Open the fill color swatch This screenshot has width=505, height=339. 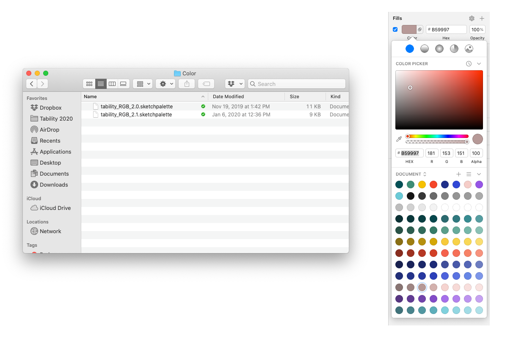(409, 30)
